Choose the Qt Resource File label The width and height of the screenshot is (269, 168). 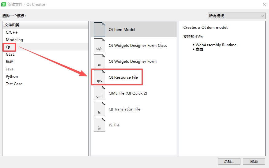click(123, 77)
